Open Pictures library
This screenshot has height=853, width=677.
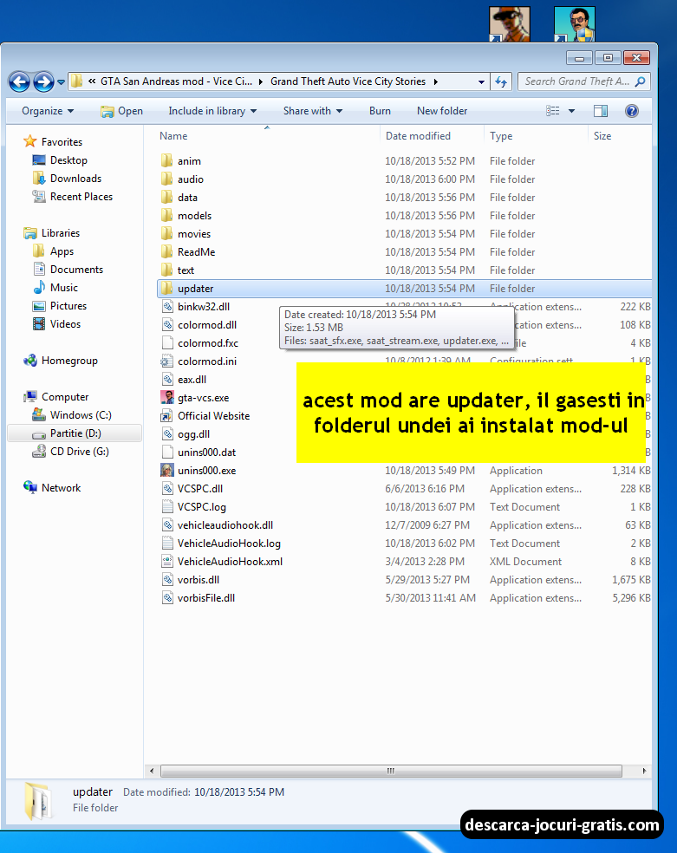click(68, 306)
